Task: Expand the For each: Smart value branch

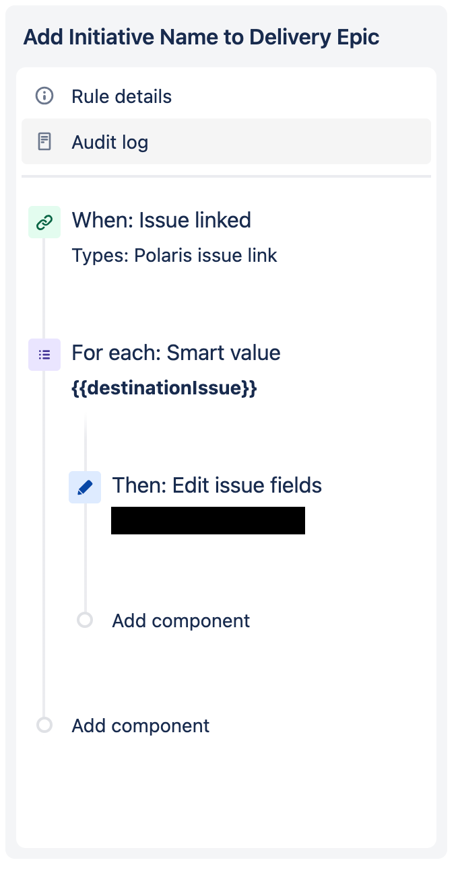Action: coord(176,353)
